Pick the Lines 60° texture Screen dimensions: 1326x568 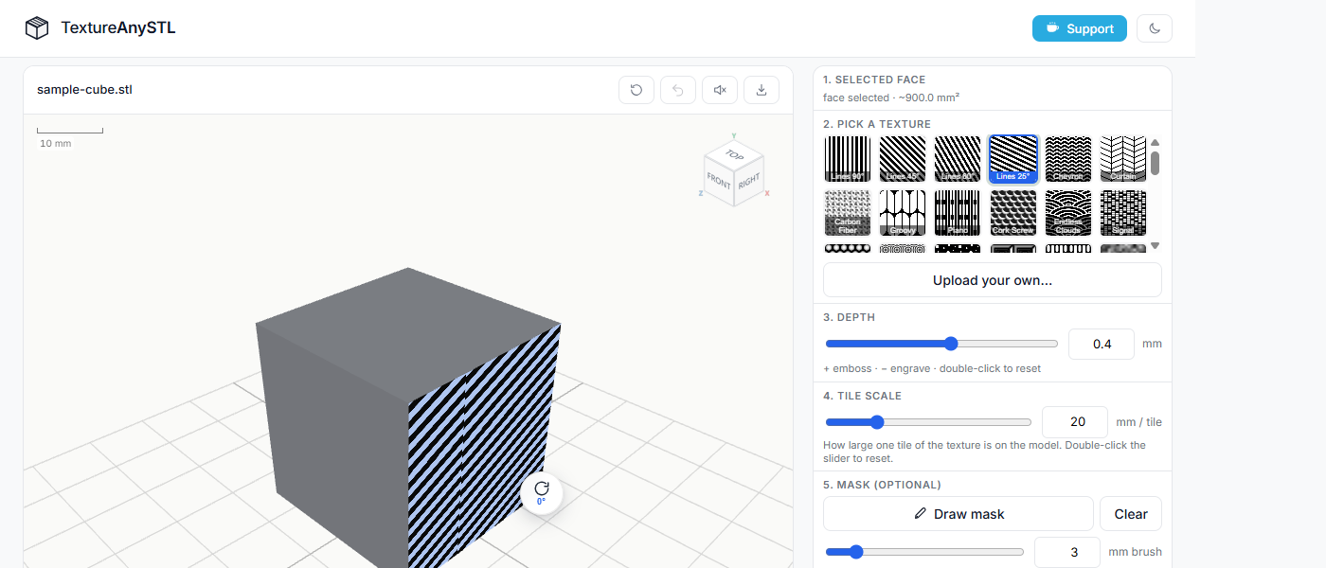click(x=958, y=159)
